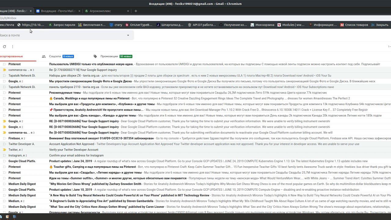The image size is (391, 220).
Task: Toggle importance marker on Twitter Developer A. email
Action: point(4,144)
